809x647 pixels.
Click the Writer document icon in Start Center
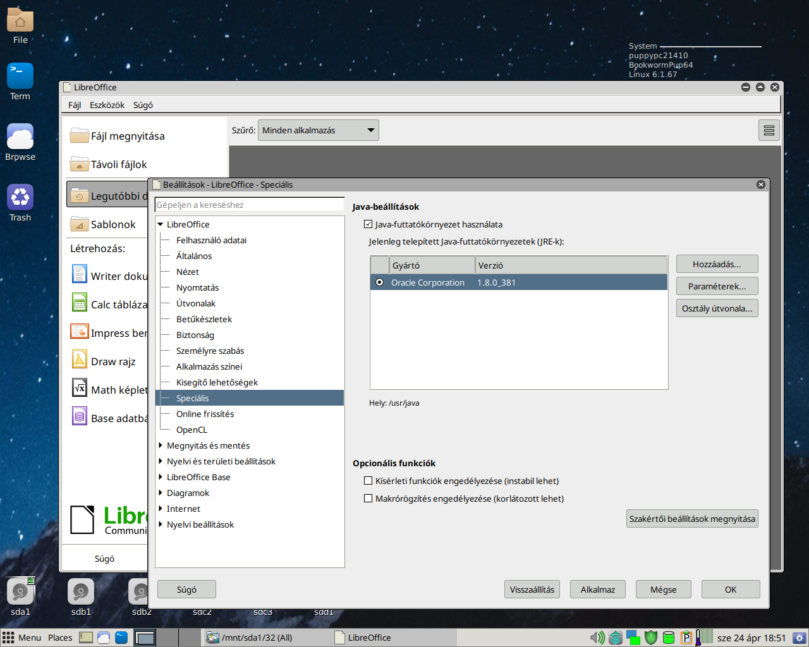[80, 274]
